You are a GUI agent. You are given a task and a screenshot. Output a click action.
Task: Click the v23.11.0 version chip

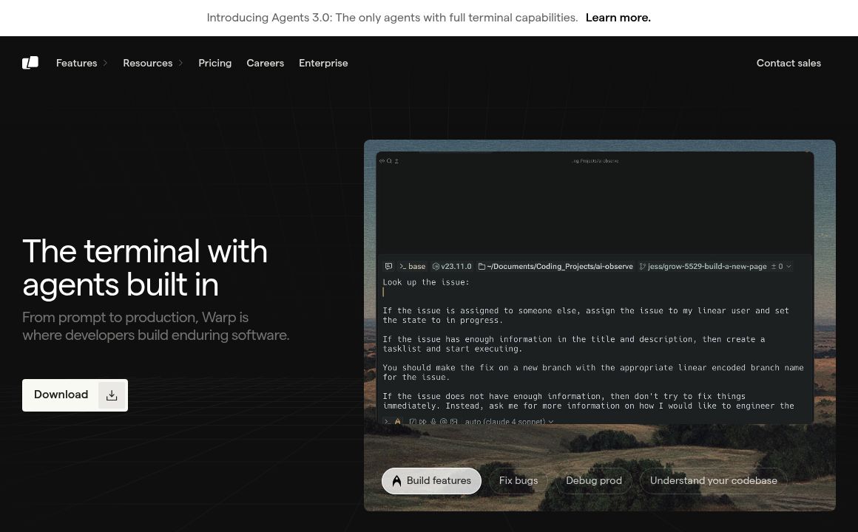[452, 267]
